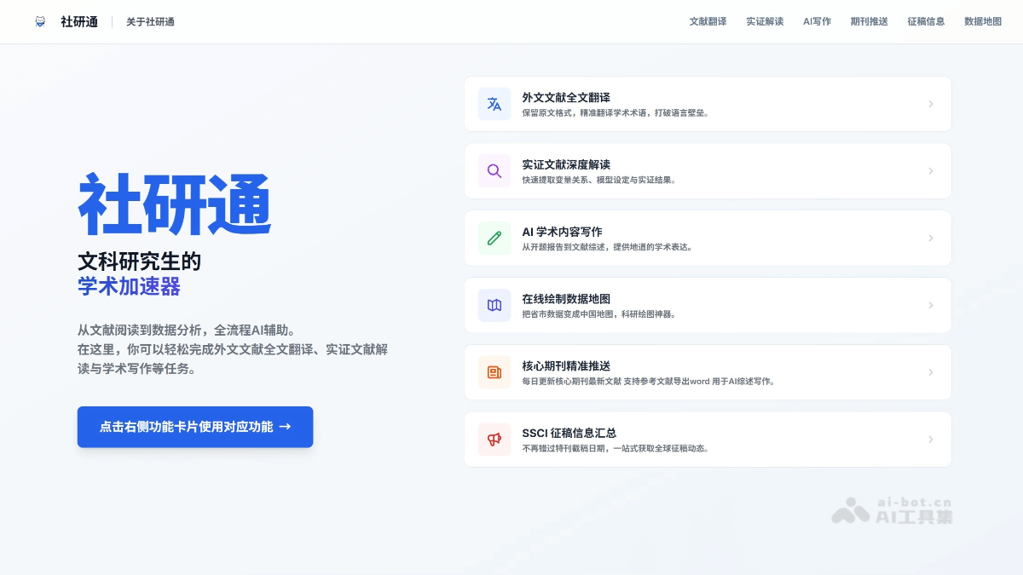Select the pen icon on AI 学术内容写作 card
1023x575 pixels.
494,238
